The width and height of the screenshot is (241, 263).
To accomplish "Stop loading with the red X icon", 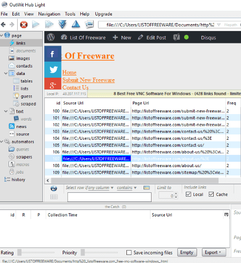I will [24, 25].
